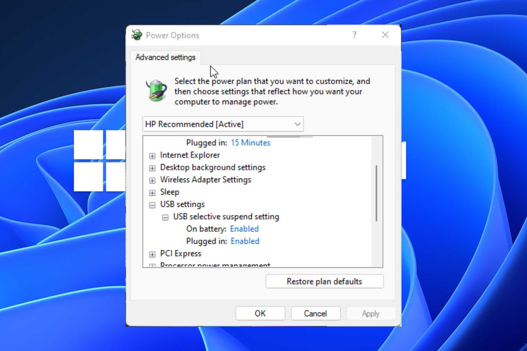The height and width of the screenshot is (351, 527).
Task: Close the Power Options dialog
Action: 385,35
